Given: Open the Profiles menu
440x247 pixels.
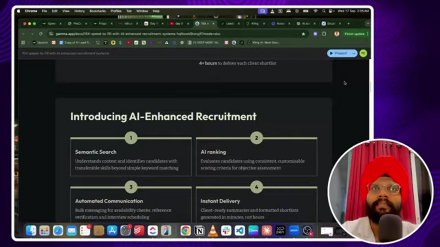Looking at the screenshot, I should pos(116,11).
